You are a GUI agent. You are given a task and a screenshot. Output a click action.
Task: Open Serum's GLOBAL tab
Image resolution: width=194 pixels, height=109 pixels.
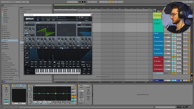(53, 20)
